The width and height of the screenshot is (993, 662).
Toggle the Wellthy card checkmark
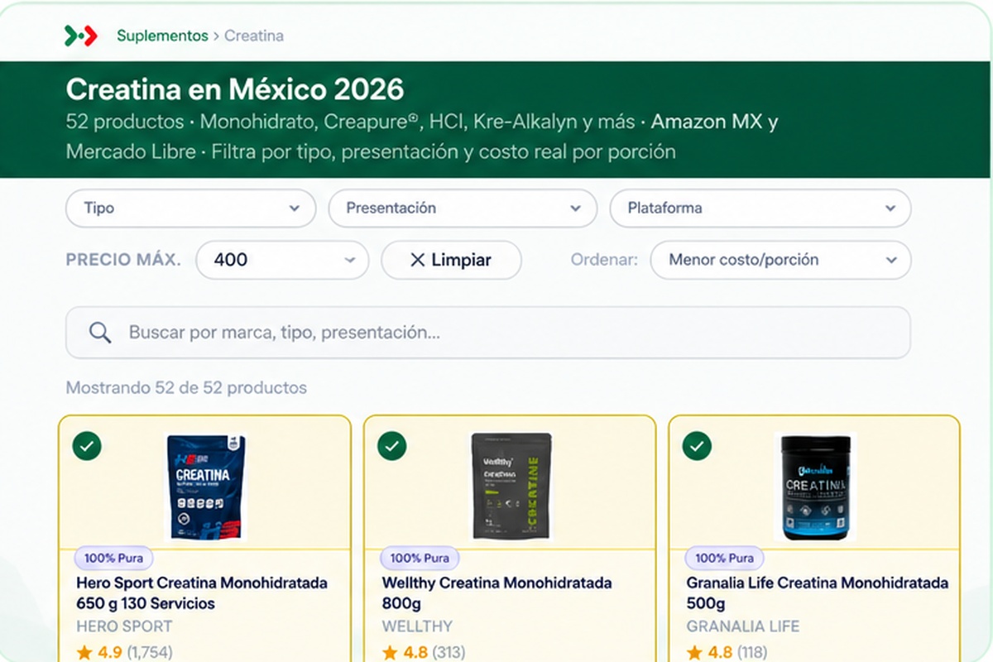(x=392, y=446)
